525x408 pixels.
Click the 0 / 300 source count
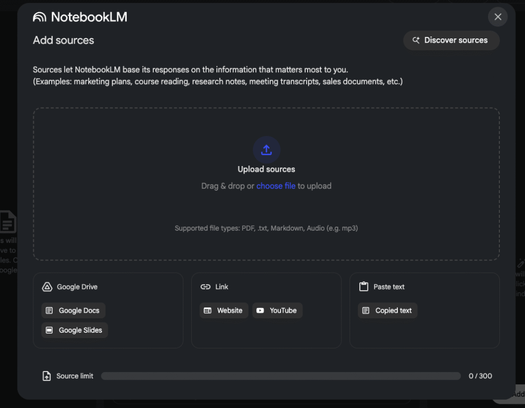pyautogui.click(x=480, y=376)
